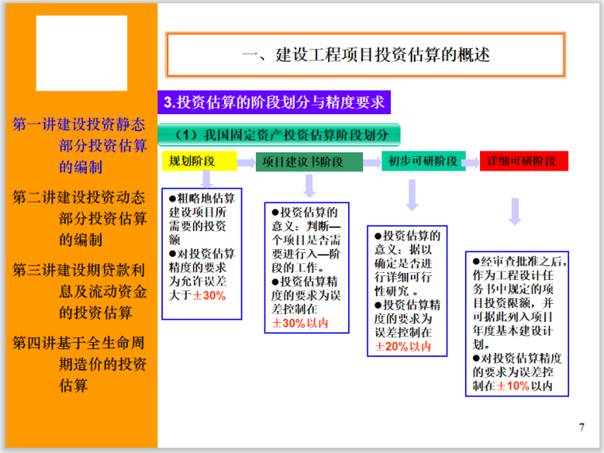Click the arrow between 项目建议书阶段 and 初步可研阶段
This screenshot has width=604, height=453.
click(371, 162)
